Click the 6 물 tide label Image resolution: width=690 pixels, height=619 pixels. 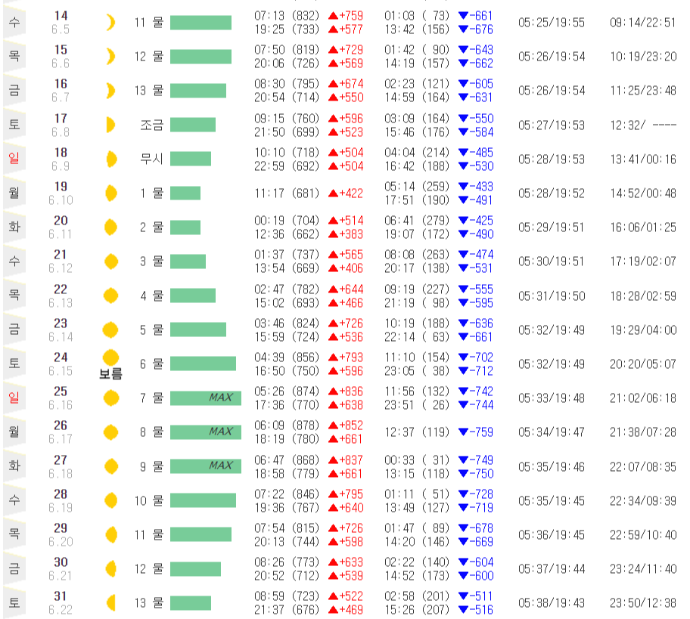click(152, 364)
